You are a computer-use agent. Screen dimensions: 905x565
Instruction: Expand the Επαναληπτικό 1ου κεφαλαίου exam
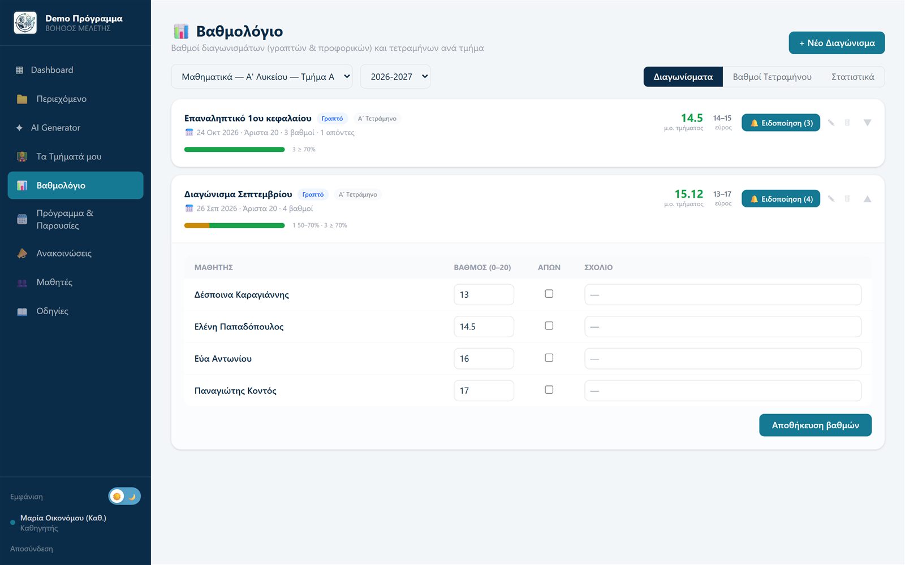click(x=867, y=123)
